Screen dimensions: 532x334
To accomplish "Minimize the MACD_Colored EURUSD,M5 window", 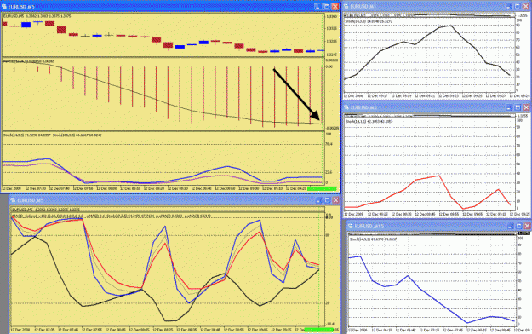I will click(x=318, y=200).
